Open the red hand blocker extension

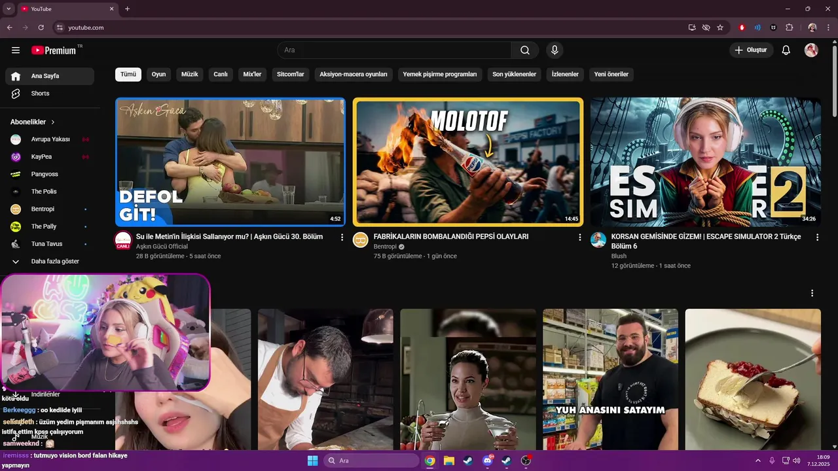742,27
